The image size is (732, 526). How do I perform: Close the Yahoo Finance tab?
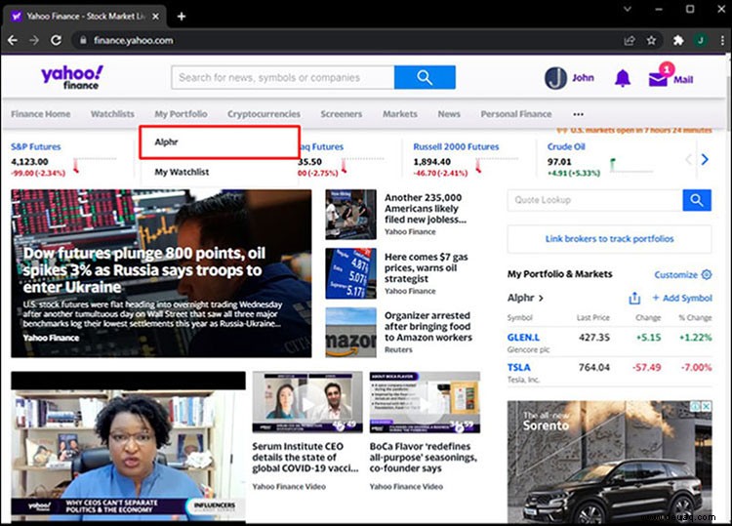click(155, 17)
